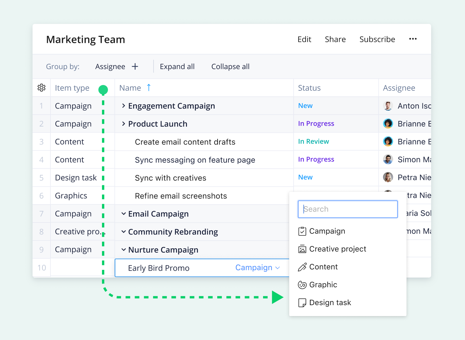
Task: Open the Campaign type dropdown for Early Bird Promo
Action: (x=257, y=268)
